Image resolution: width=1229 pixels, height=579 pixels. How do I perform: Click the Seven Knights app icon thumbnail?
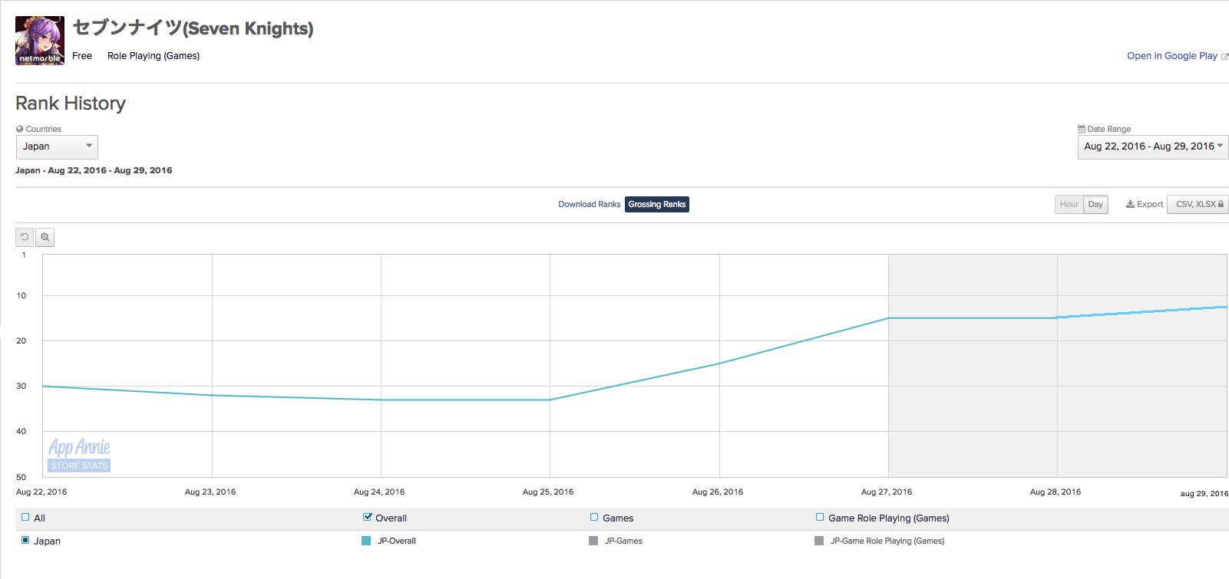pyautogui.click(x=40, y=41)
